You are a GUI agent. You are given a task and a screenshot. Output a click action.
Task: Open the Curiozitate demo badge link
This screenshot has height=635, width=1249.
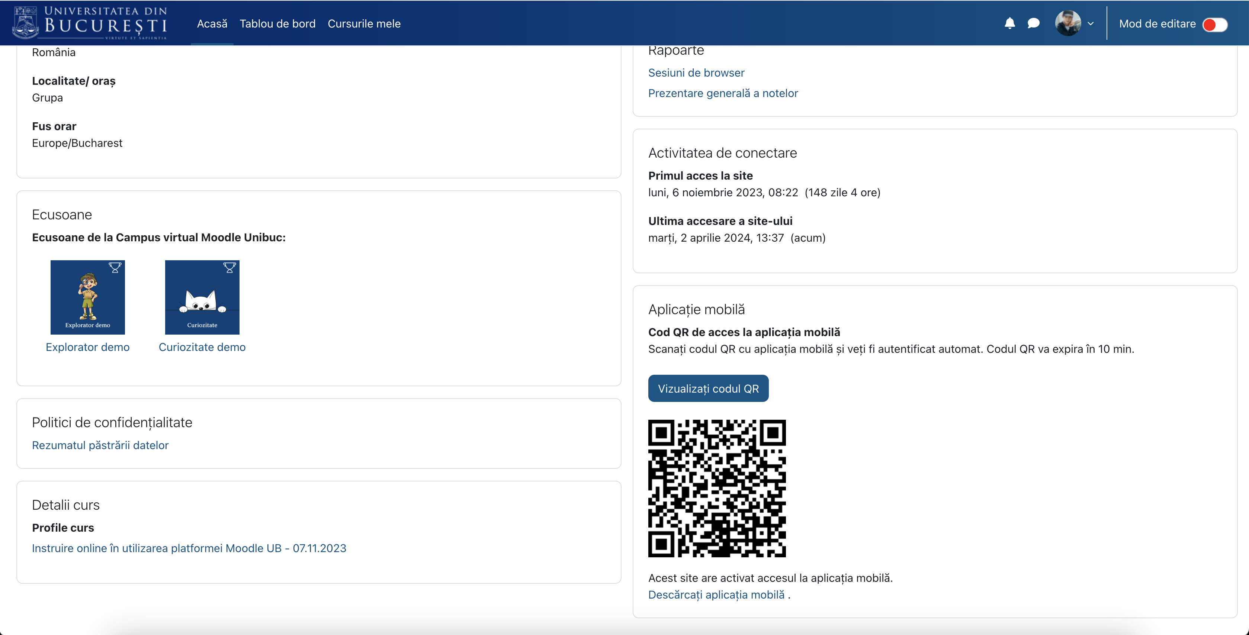tap(202, 347)
